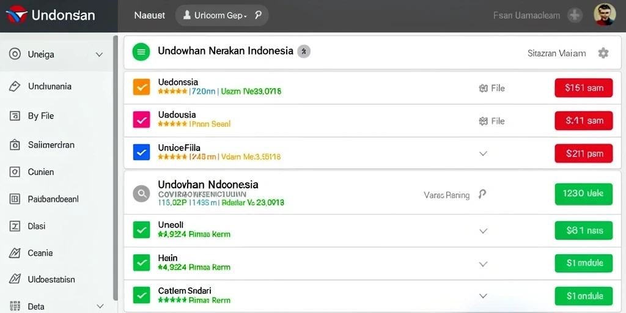Click the person icon in Urloorm Gep pill
This screenshot has height=313, width=626.
click(x=186, y=15)
